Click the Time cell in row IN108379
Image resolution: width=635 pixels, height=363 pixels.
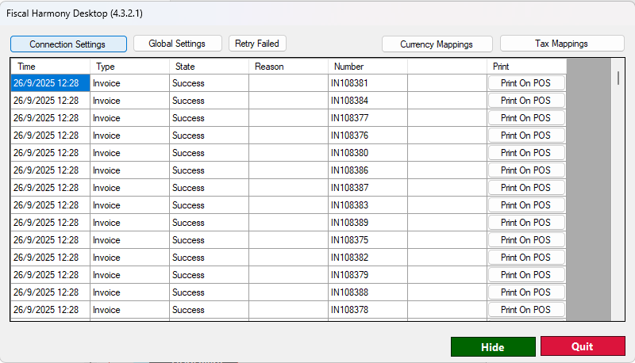[x=50, y=274]
